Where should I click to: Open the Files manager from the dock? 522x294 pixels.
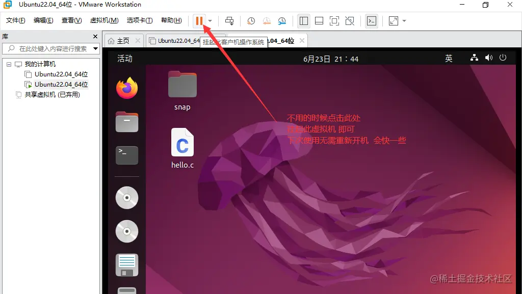[x=127, y=122]
